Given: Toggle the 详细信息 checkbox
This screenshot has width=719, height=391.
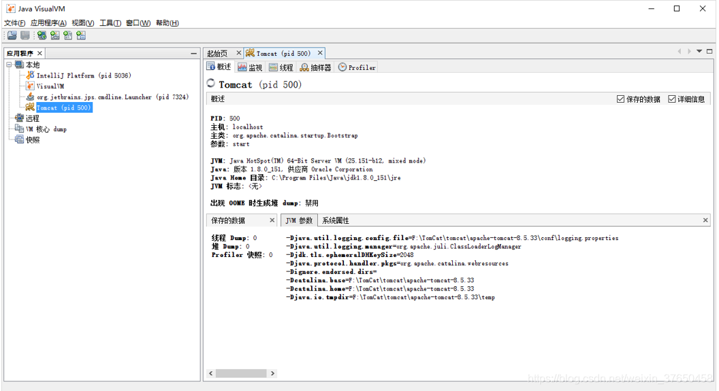Looking at the screenshot, I should coord(672,99).
